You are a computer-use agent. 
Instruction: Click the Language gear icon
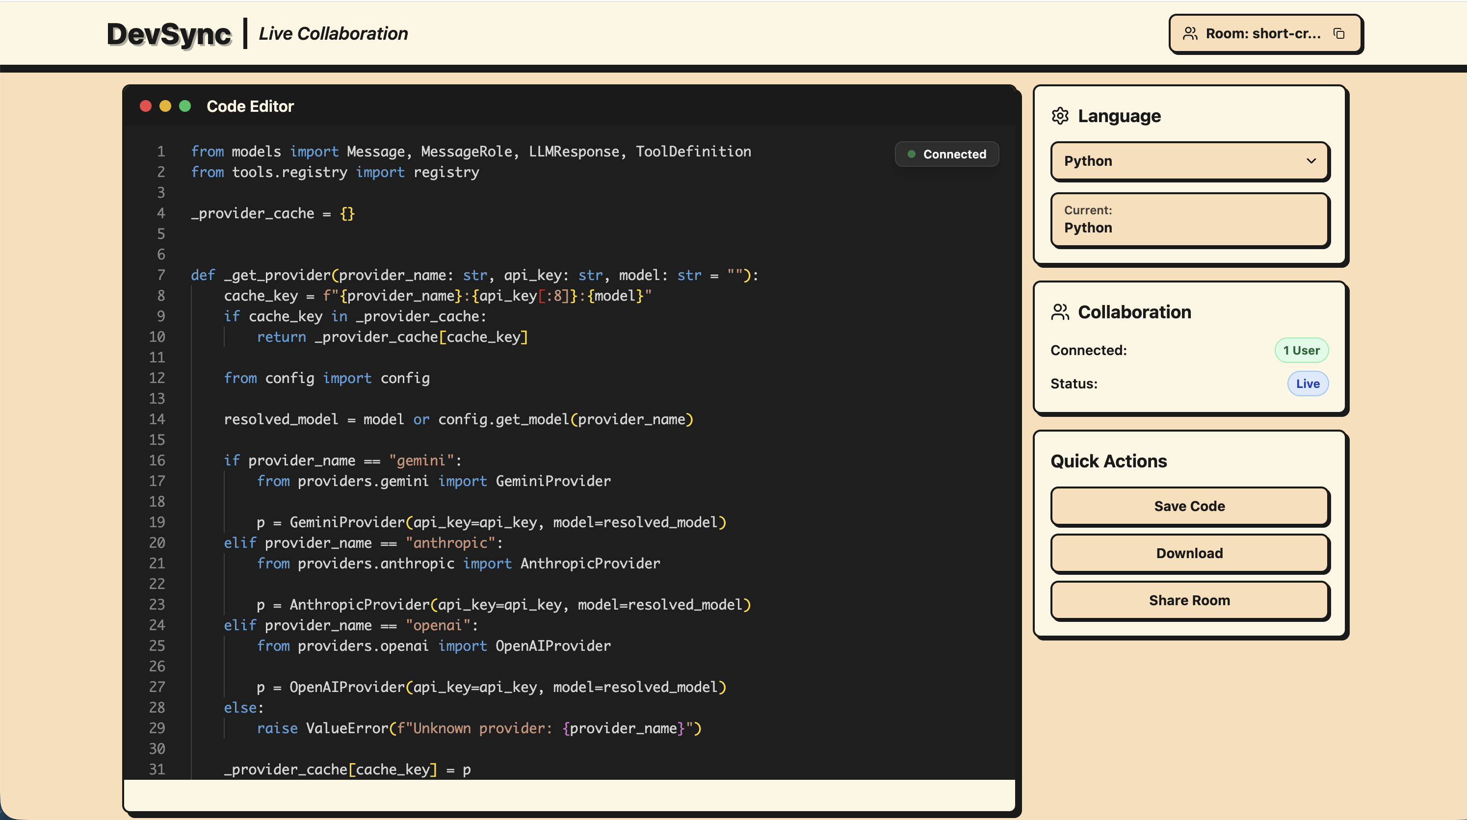1060,116
